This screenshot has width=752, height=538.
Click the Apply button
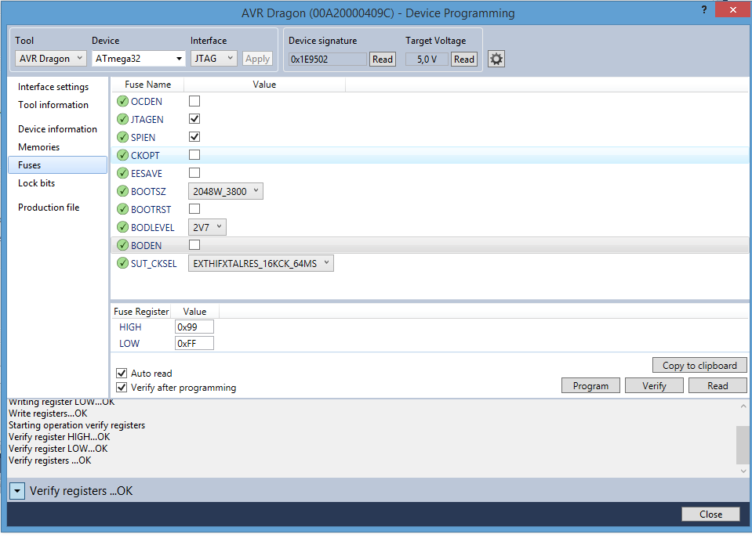(x=257, y=59)
